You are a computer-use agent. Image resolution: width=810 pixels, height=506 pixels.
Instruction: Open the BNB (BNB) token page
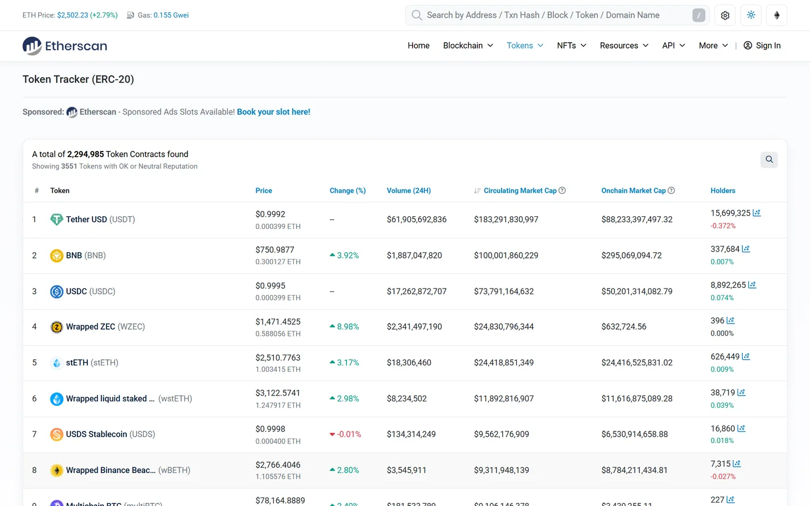click(86, 256)
